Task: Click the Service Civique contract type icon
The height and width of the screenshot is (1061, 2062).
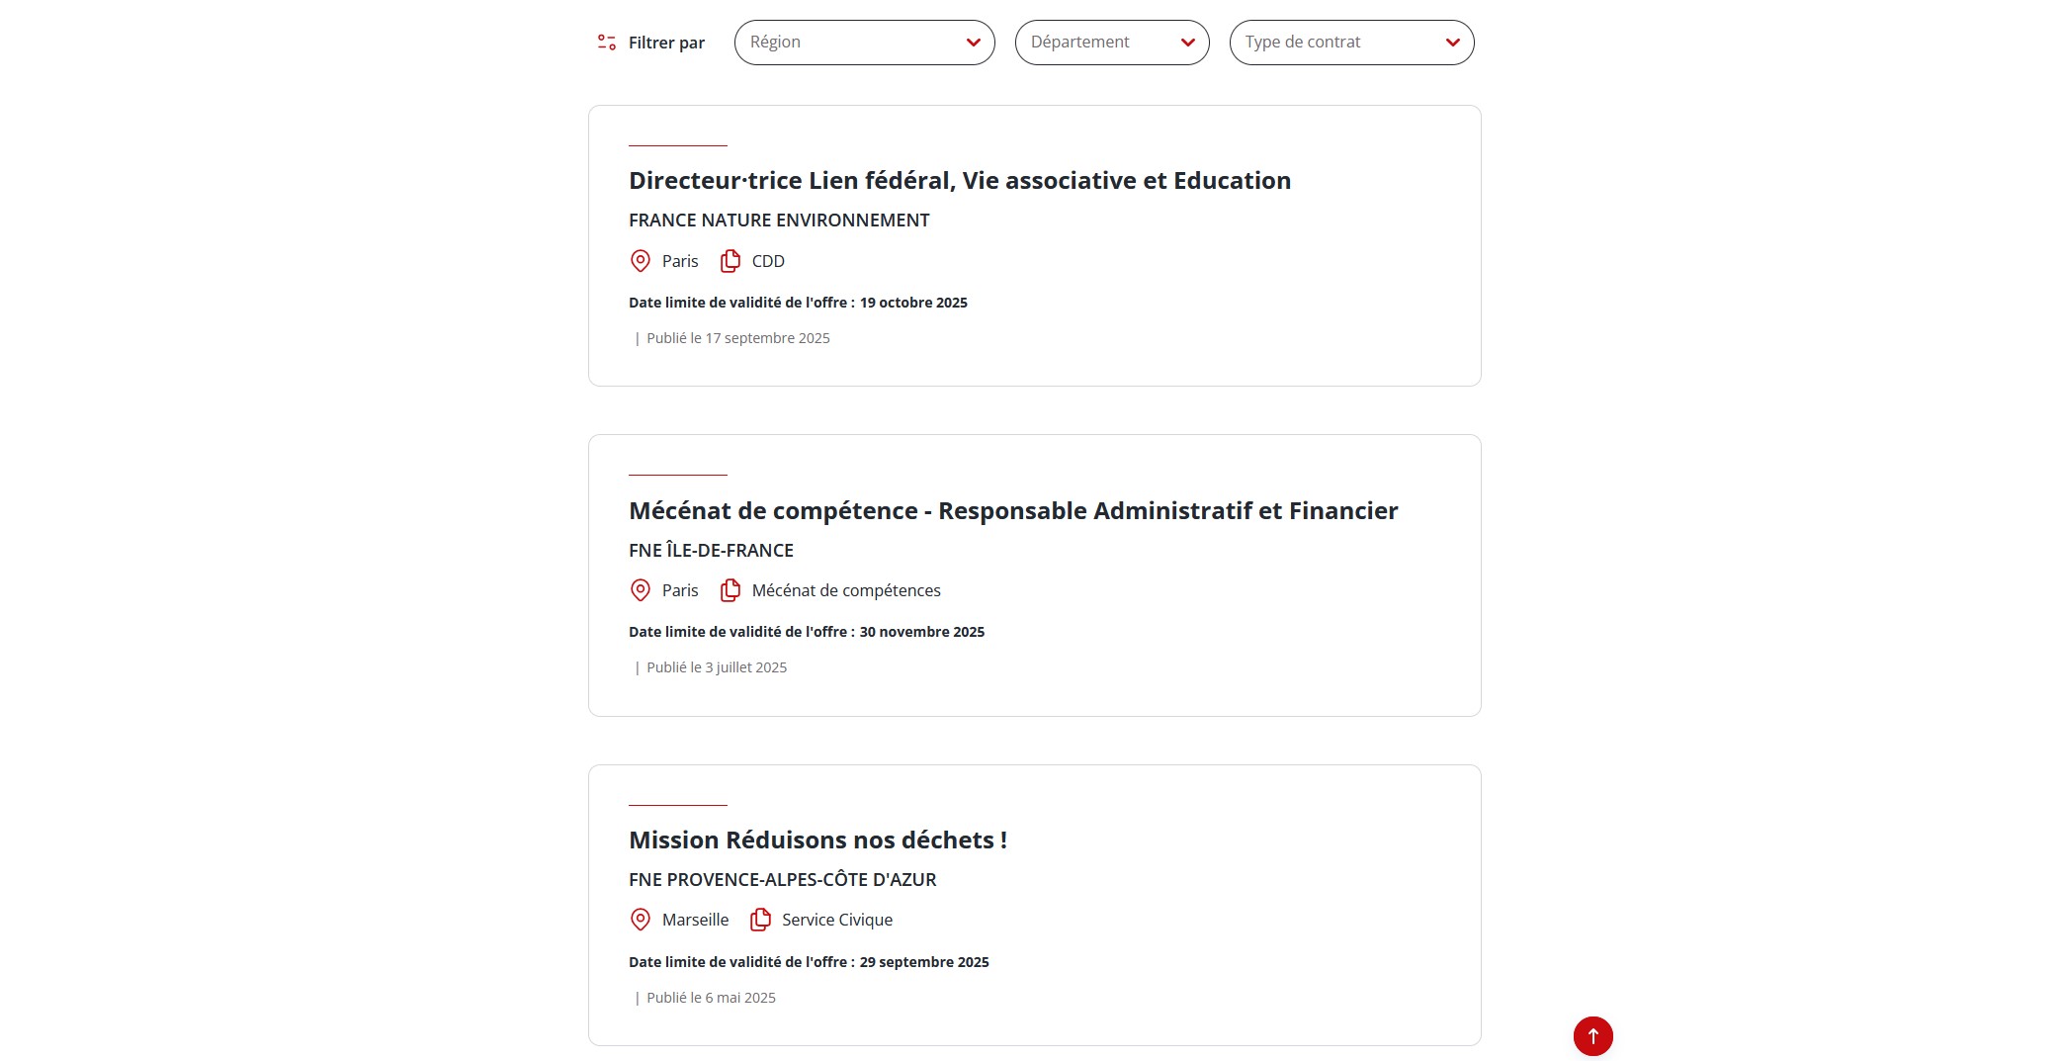Action: click(760, 919)
